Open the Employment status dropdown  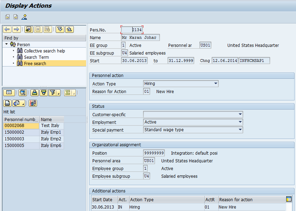[240, 122]
